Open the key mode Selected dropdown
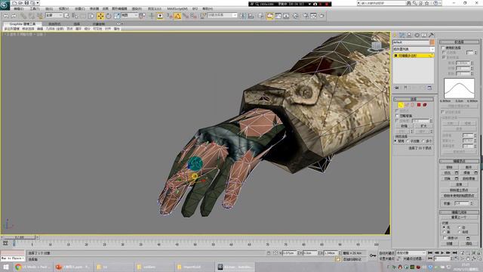This screenshot has width=483, height=272. [411, 253]
